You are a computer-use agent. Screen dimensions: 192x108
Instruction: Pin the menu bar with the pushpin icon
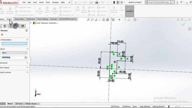[69, 2]
